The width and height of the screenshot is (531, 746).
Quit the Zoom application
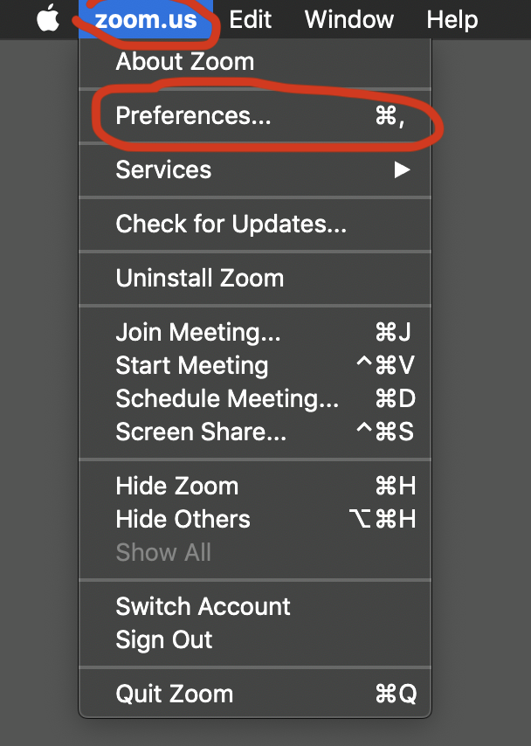(174, 694)
